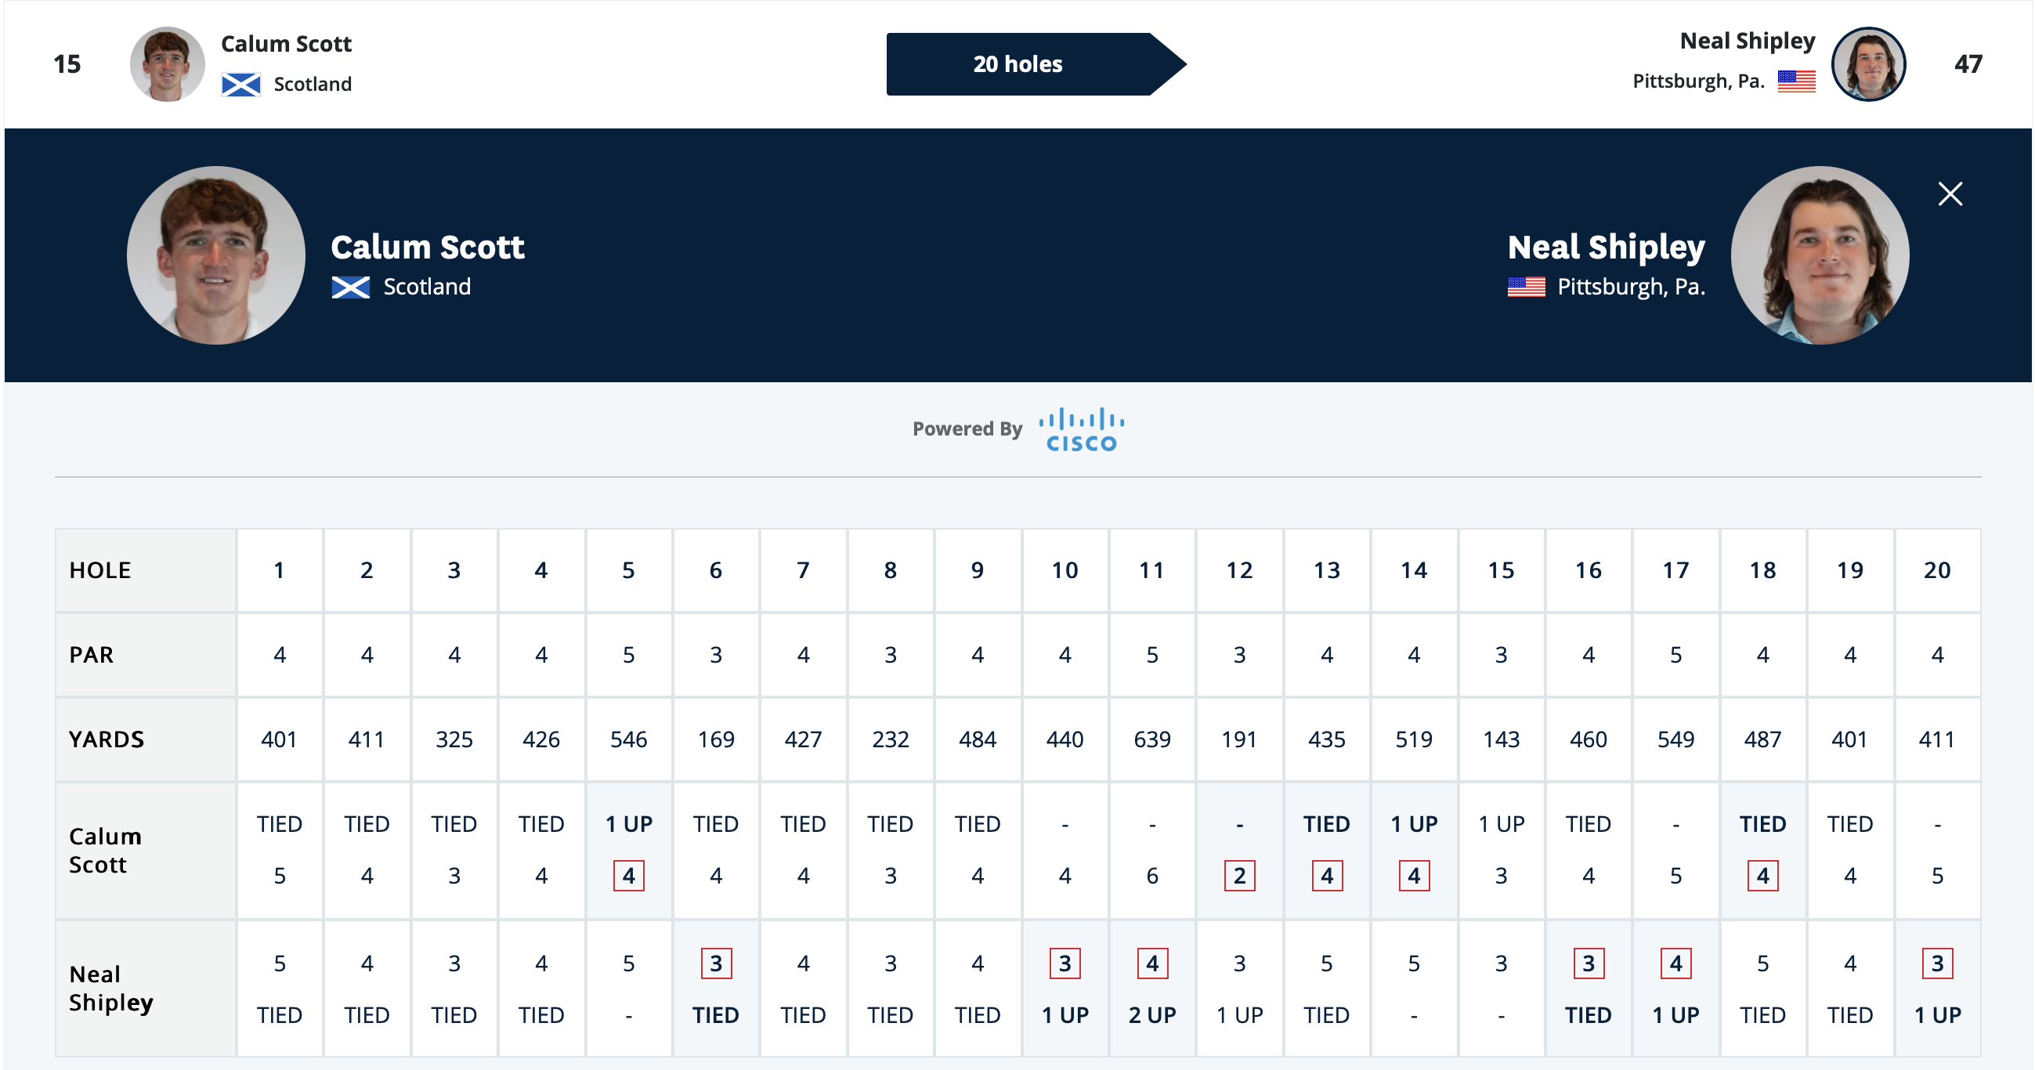
Task: Click the US flag beside Pittsburgh, Pa. in top row
Action: (1795, 81)
